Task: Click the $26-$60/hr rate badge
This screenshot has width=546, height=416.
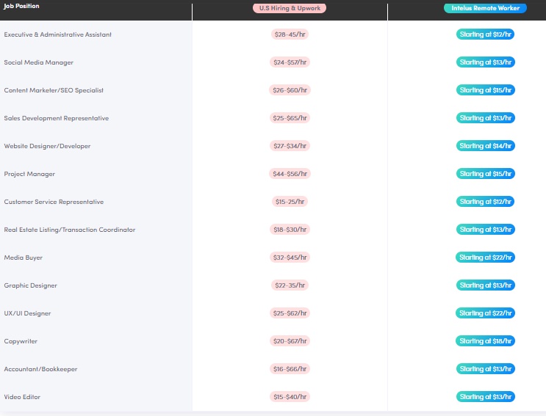Action: pos(290,90)
